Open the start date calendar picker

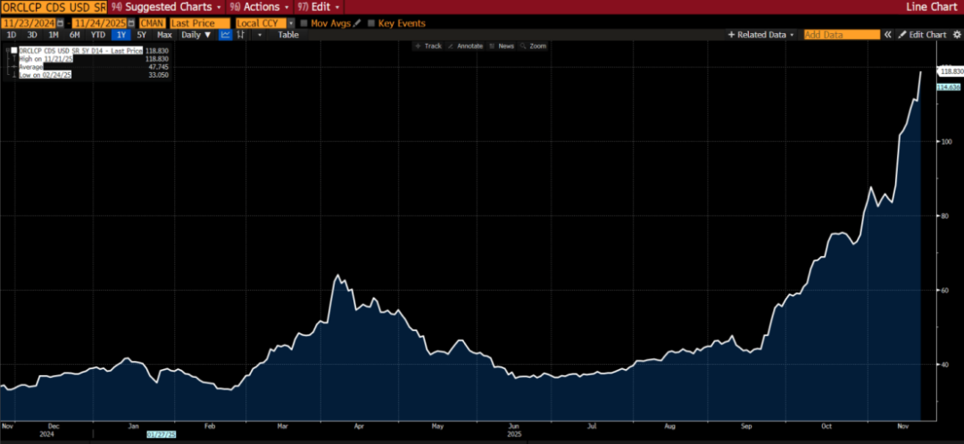(x=60, y=23)
